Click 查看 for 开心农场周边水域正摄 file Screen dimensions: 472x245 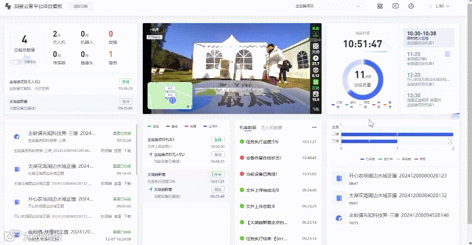coord(118,216)
